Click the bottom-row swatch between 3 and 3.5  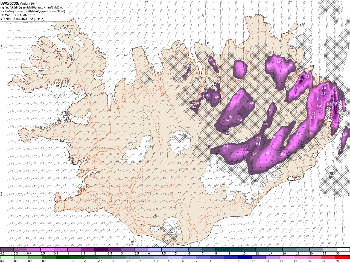pos(119,257)
